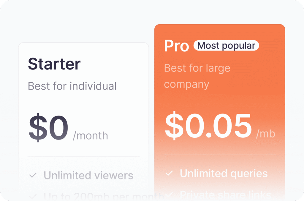Select the /mb billing label
Viewport: 304px width, 201px height.
point(266,134)
